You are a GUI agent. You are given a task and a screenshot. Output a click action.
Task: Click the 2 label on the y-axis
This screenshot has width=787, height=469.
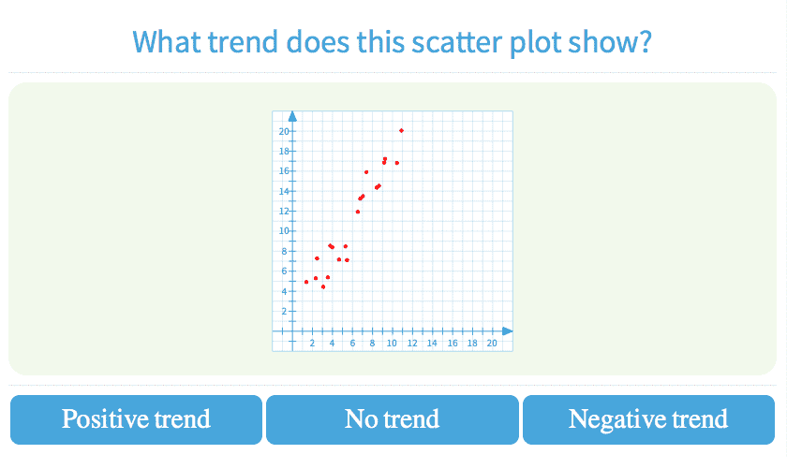pos(285,311)
